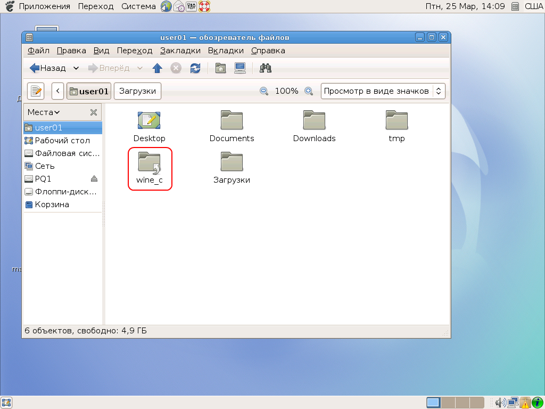Open the Вкладки menu
Image resolution: width=545 pixels, height=409 pixels.
(226, 51)
